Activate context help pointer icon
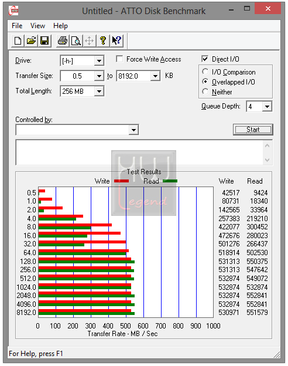Image resolution: width=288 pixels, height=366 pixels. (116, 40)
